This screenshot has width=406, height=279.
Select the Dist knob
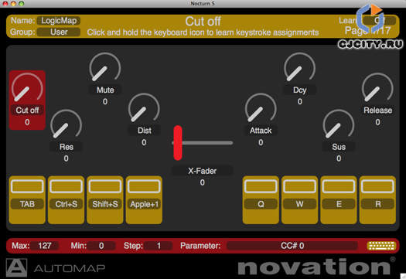(144, 107)
